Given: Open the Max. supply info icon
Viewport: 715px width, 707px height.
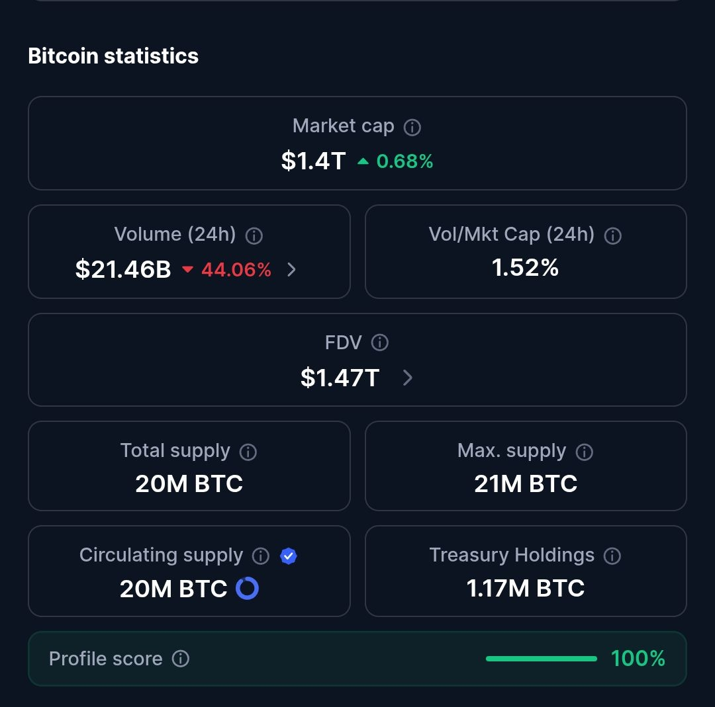Looking at the screenshot, I should pos(584,452).
